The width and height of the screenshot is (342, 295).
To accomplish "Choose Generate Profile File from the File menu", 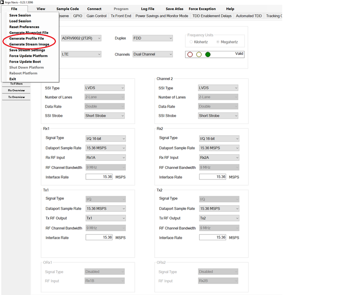I will pyautogui.click(x=27, y=38).
